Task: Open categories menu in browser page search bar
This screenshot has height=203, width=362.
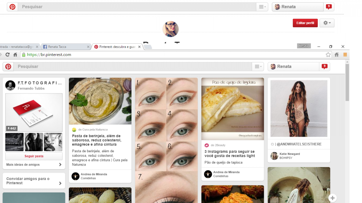Action: click(x=258, y=67)
